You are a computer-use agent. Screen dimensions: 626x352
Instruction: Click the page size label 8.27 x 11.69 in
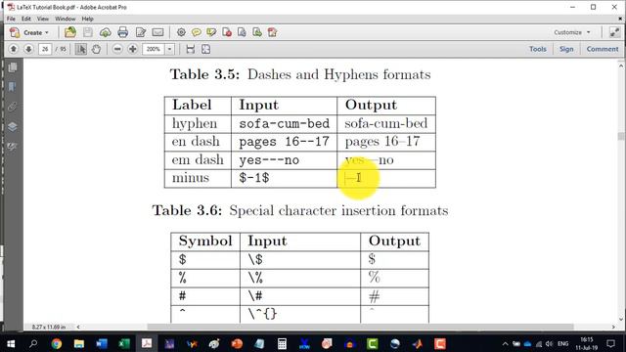tap(49, 327)
